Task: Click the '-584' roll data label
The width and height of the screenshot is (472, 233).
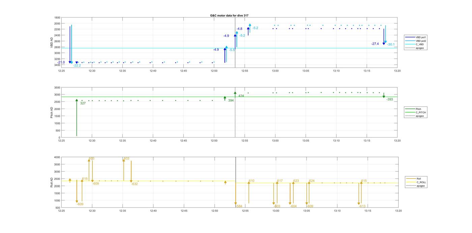Action: (x=239, y=206)
